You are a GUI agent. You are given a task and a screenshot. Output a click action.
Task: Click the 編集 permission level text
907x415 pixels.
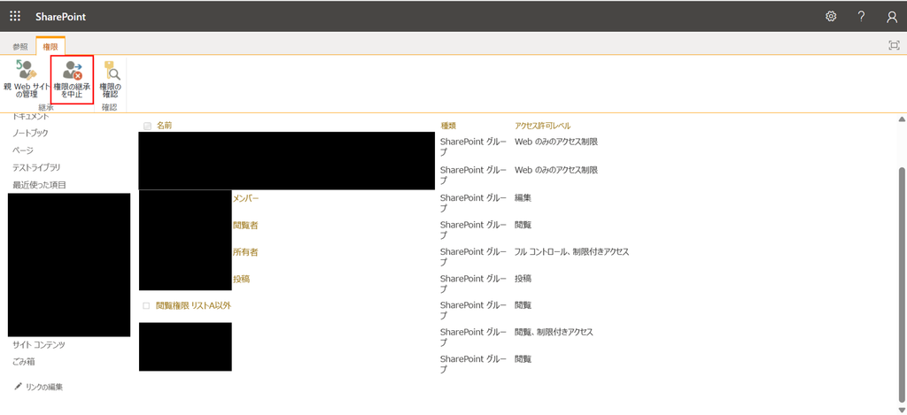coord(523,197)
